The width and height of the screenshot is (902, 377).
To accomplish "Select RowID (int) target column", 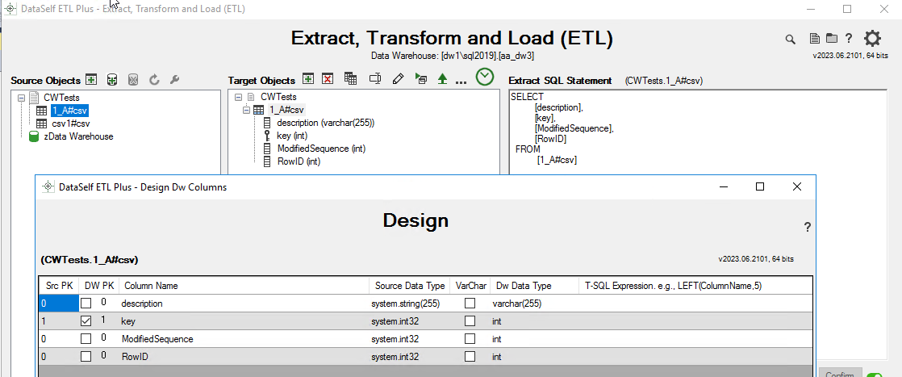I will click(x=299, y=161).
